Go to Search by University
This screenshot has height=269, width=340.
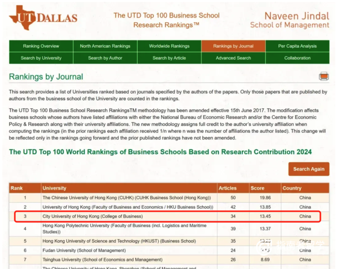(x=41, y=58)
